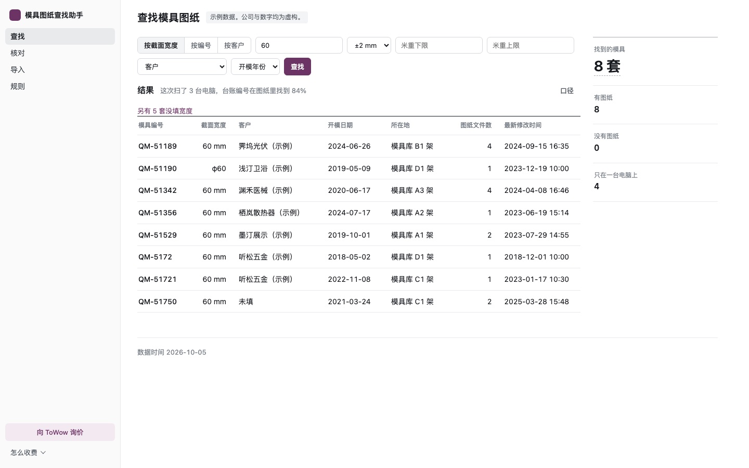Open 规则 in the sidebar

tap(60, 86)
